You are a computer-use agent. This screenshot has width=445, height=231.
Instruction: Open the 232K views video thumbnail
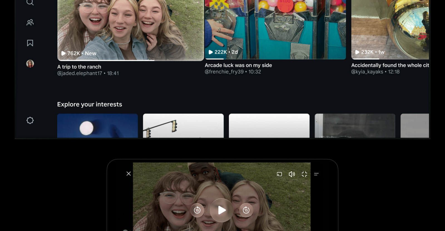(390, 29)
